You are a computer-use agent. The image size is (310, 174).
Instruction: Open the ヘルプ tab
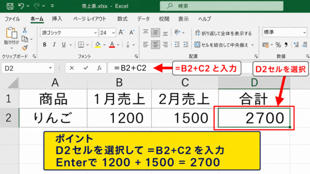[204, 19]
